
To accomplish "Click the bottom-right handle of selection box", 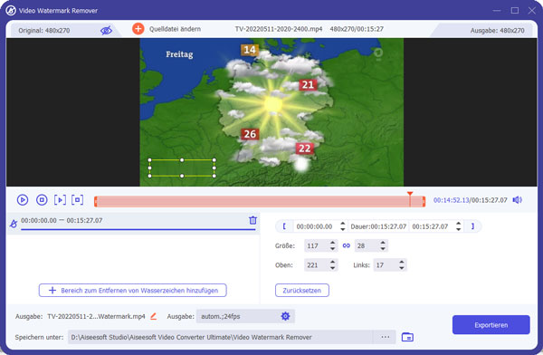I will (214, 176).
